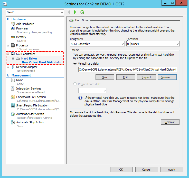Click the Edit button

(x=126, y=77)
